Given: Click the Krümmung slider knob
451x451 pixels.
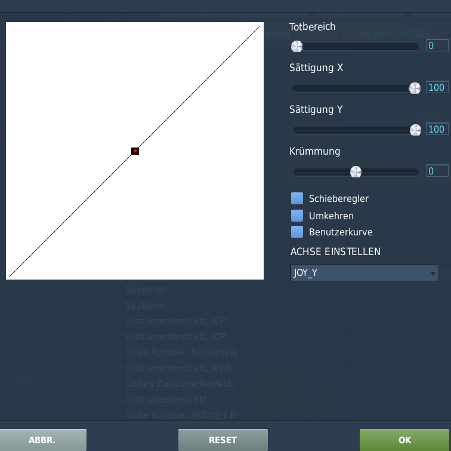Looking at the screenshot, I should [356, 172].
